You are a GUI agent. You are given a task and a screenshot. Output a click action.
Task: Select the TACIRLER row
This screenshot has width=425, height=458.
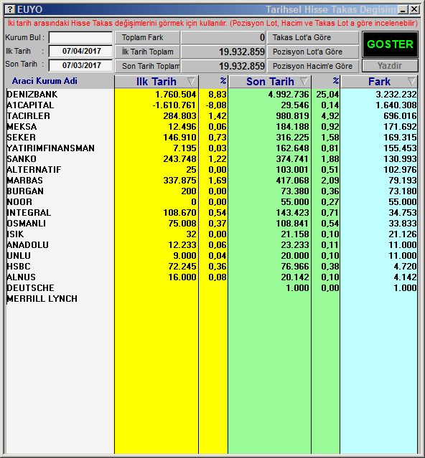point(212,116)
